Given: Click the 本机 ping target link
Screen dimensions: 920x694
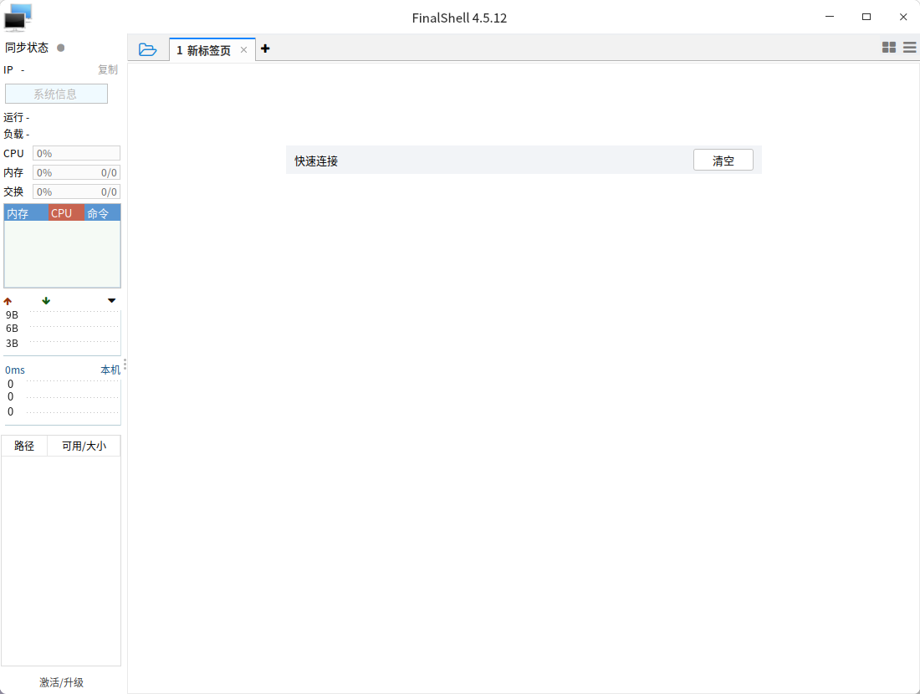Looking at the screenshot, I should tap(110, 370).
